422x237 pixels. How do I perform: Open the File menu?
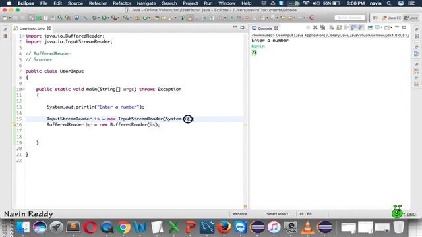pos(44,3)
